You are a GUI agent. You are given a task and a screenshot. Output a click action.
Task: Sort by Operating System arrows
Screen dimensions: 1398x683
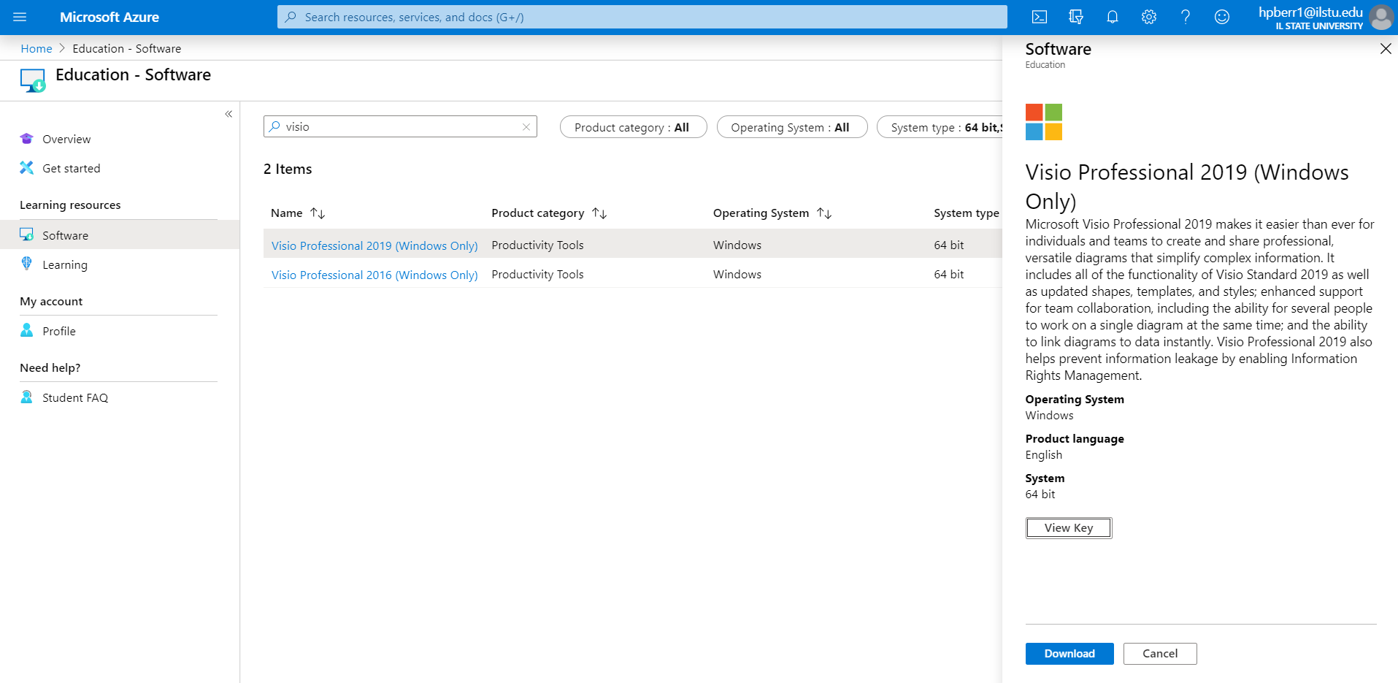click(824, 213)
